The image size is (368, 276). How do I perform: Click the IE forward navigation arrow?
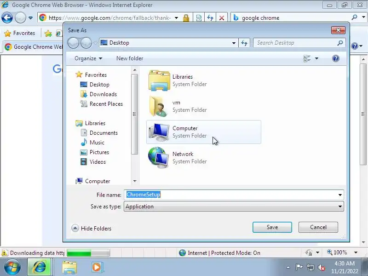[20, 17]
